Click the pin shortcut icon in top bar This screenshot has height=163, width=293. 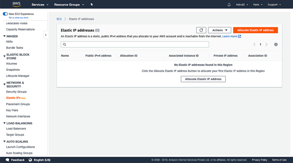(92, 5)
